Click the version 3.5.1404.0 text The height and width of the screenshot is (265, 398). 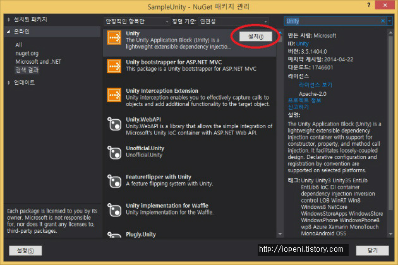(x=314, y=52)
